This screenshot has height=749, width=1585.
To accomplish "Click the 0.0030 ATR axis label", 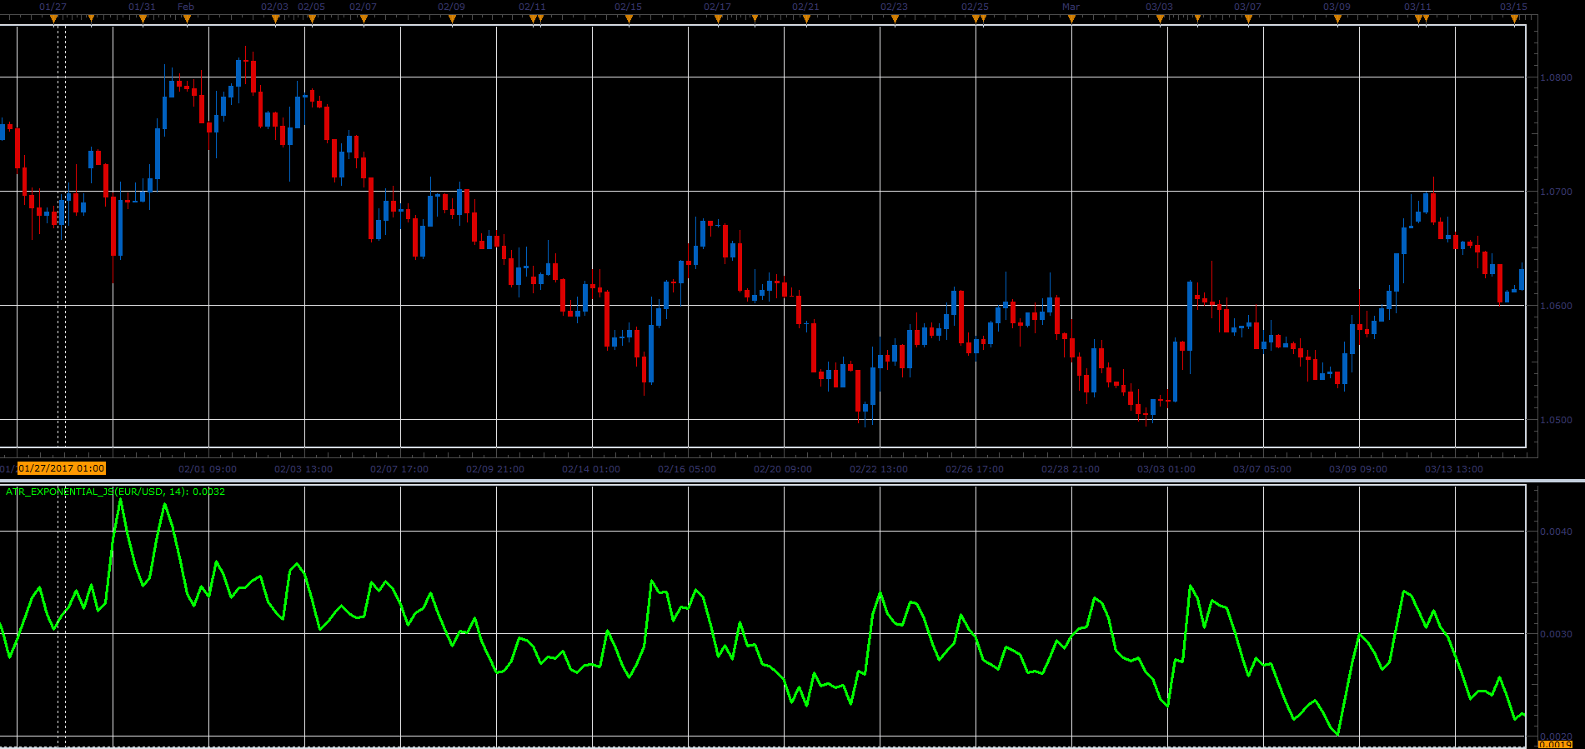I will pos(1556,634).
